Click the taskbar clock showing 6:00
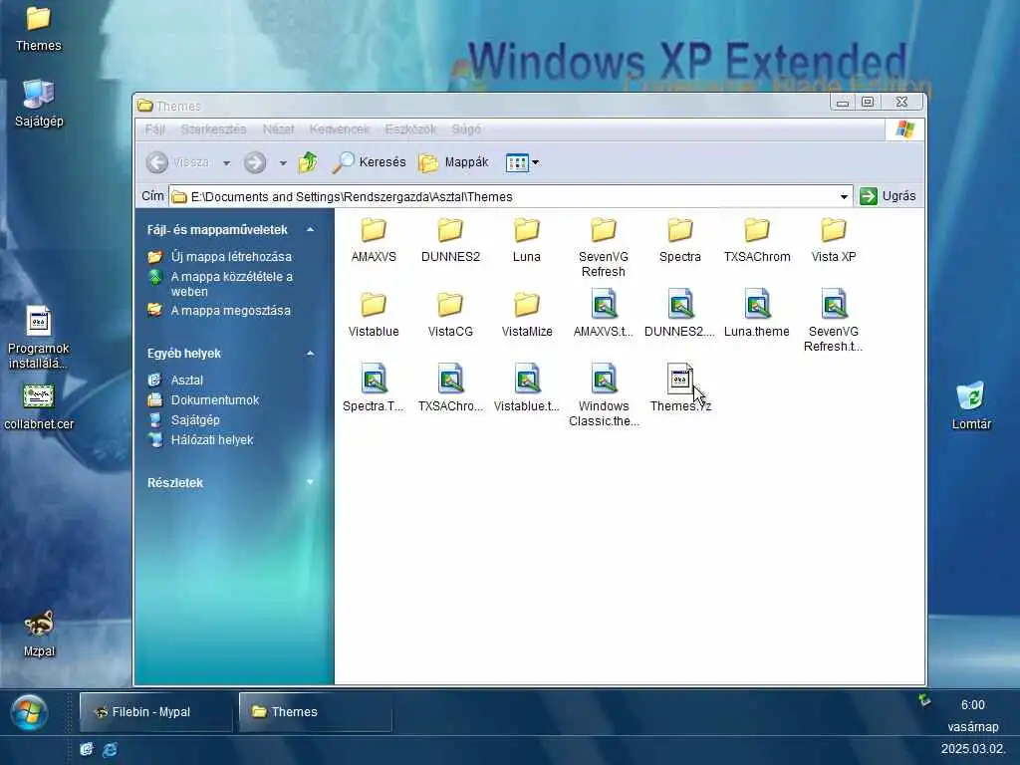Image resolution: width=1020 pixels, height=765 pixels. (x=972, y=705)
